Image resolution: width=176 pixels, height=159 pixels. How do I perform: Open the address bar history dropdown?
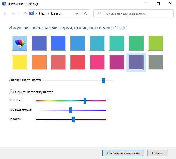coord(77,14)
